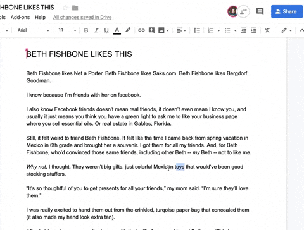The height and width of the screenshot is (230, 304).
Task: Insert a link with the link icon
Action: tap(141, 30)
